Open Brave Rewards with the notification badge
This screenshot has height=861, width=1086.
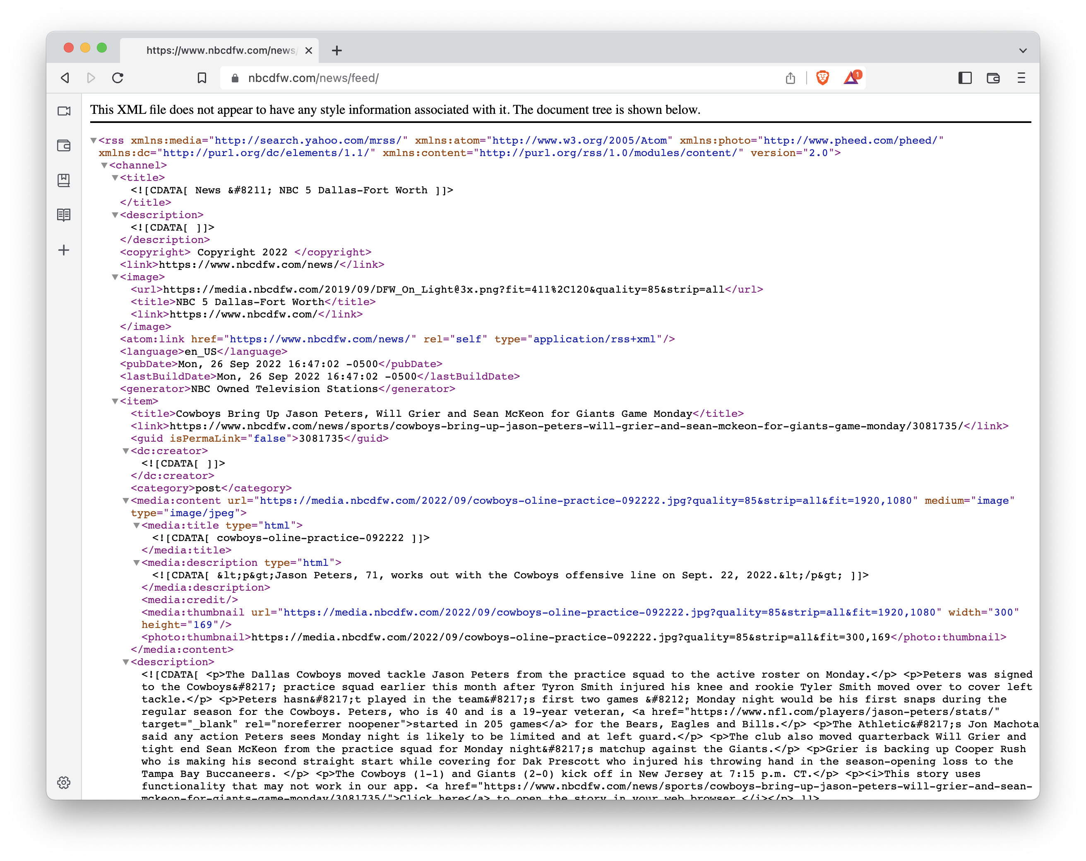pos(852,78)
